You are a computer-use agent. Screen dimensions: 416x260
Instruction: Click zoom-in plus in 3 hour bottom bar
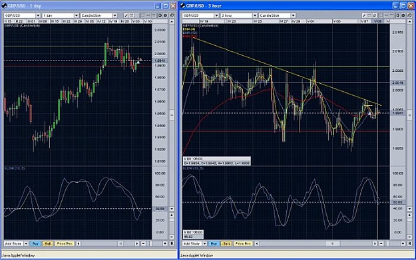(403, 243)
